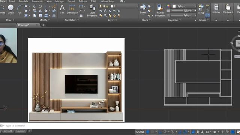This screenshot has width=240, height=135.
Task: Switch to the Insert ribbon tab
Action: (12, 1)
